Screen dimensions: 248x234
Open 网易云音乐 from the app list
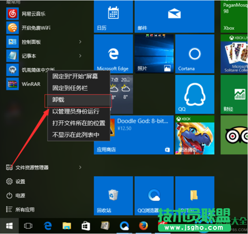click(33, 14)
